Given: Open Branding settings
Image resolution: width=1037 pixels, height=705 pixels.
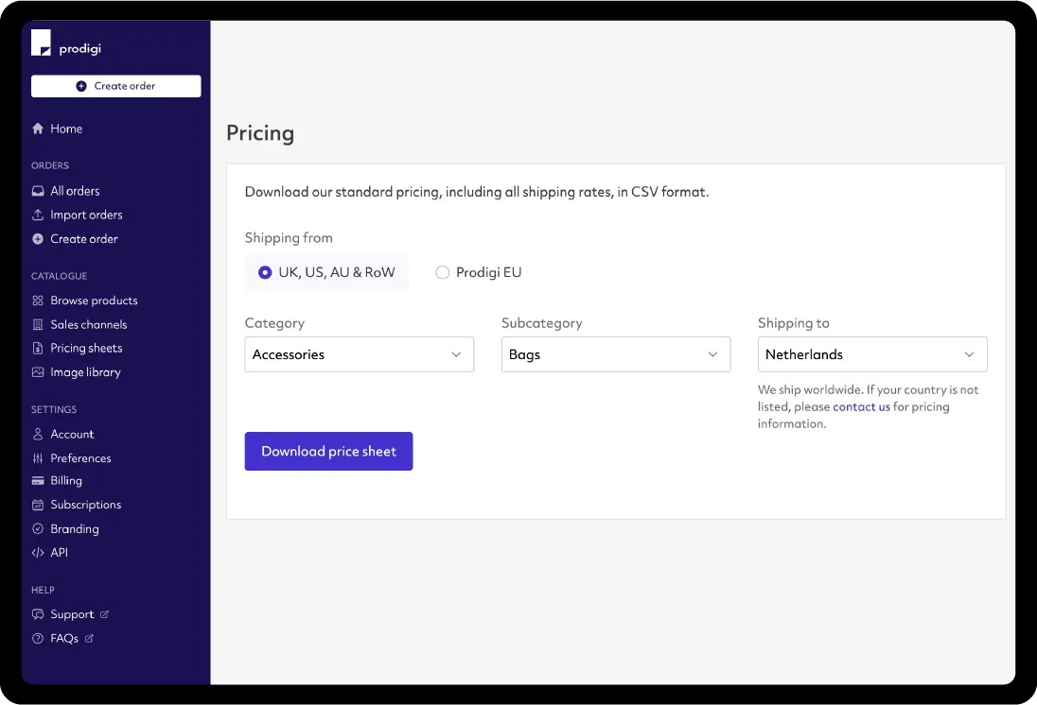Looking at the screenshot, I should pyautogui.click(x=65, y=528).
